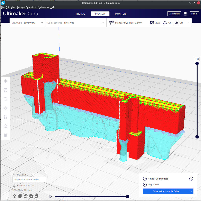Click the adhesion Off icon

click(176, 23)
